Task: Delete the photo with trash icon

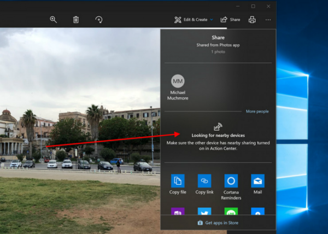Action: point(76,20)
